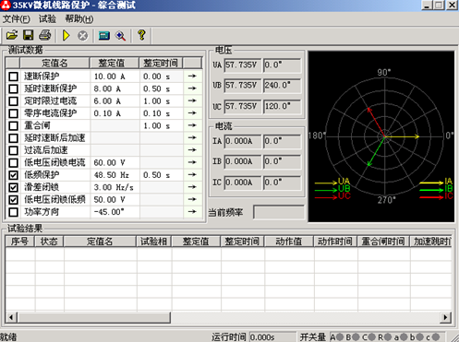Click the arrow button for 重合闸 row
Image resolution: width=459 pixels, height=342 pixels.
(192, 125)
